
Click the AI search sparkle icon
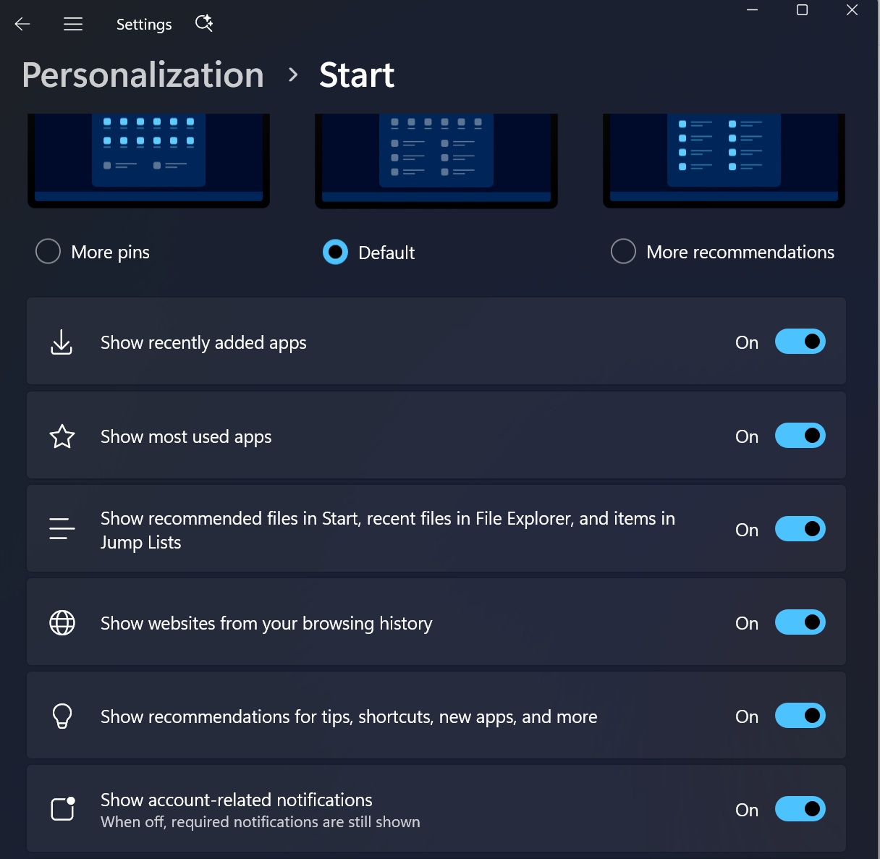pos(204,23)
